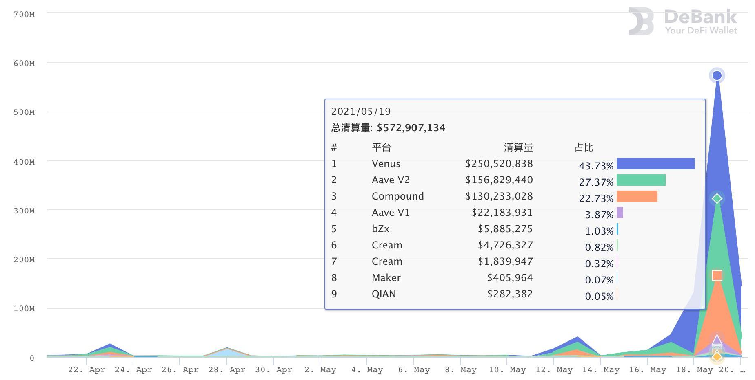Click the purple triangle Aave V1 marker
The height and width of the screenshot is (380, 755).
[717, 340]
